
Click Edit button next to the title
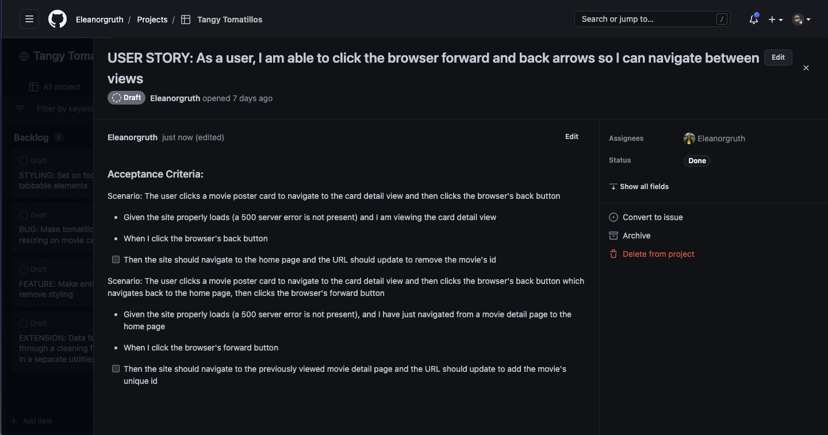click(778, 57)
